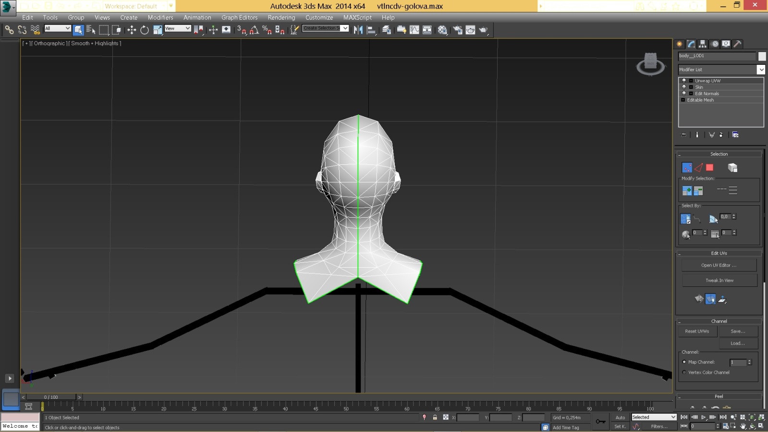
Task: Open the key filter Selected dropdown
Action: click(654, 417)
